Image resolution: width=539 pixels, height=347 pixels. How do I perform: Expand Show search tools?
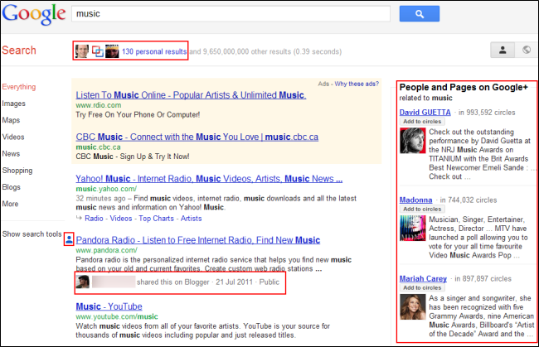(32, 234)
